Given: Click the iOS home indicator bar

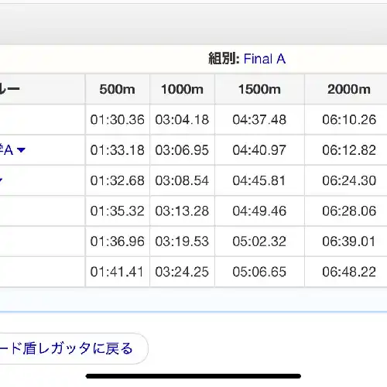Looking at the screenshot, I should click(193, 376).
